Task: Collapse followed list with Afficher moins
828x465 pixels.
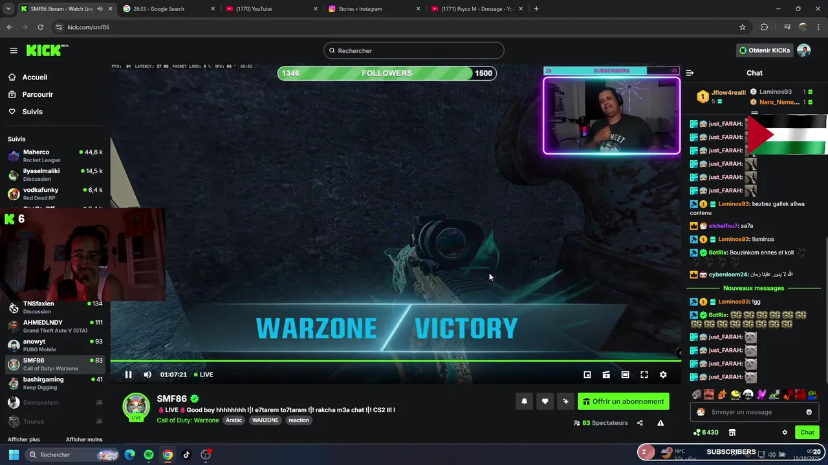Action: tap(84, 440)
